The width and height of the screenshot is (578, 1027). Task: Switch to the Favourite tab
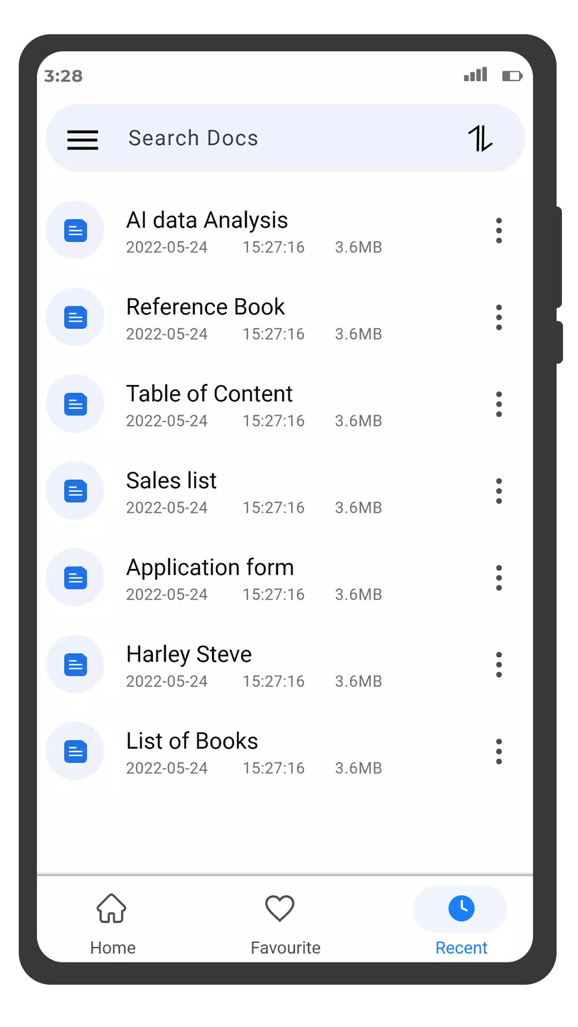click(x=285, y=924)
